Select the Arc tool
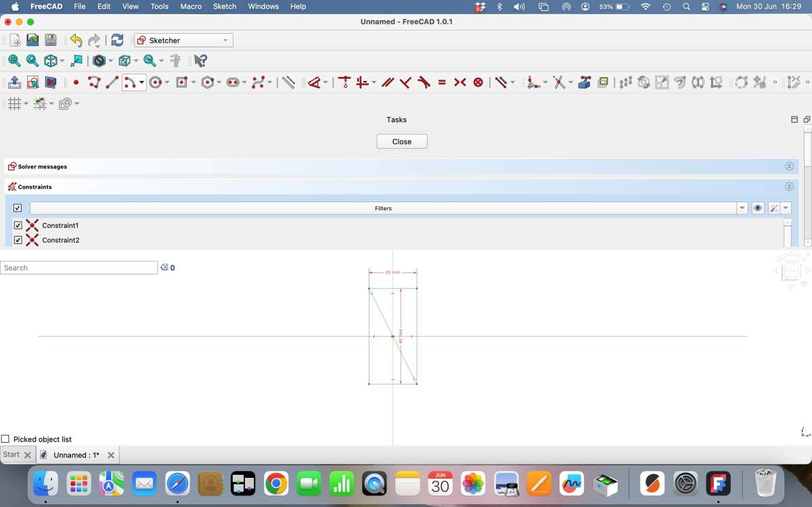 (x=130, y=82)
